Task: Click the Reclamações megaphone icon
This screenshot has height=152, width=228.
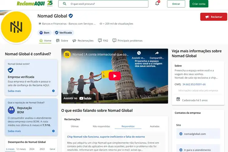Action: pyautogui.click(x=74, y=40)
